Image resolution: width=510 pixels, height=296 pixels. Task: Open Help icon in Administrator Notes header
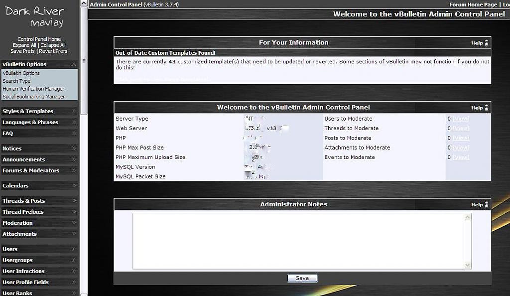[x=480, y=205]
